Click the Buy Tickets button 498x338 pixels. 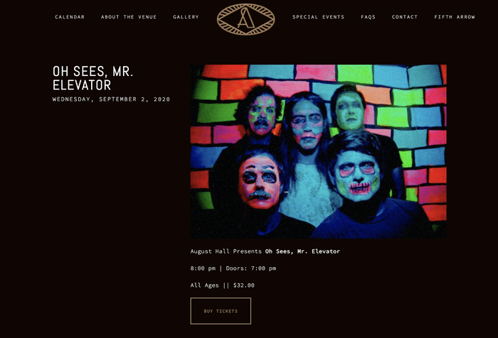pos(221,311)
